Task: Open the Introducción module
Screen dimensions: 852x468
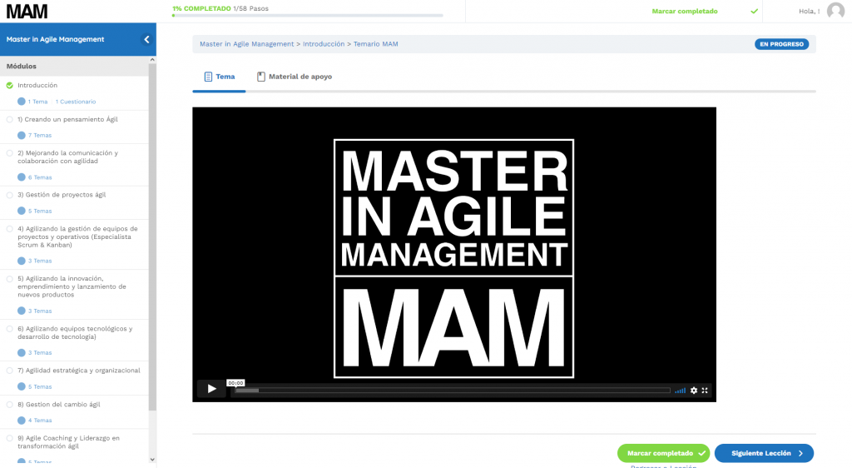Action: tap(37, 85)
